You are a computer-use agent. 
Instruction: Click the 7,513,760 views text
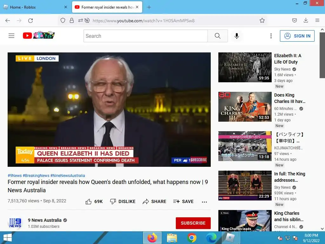(x=23, y=201)
